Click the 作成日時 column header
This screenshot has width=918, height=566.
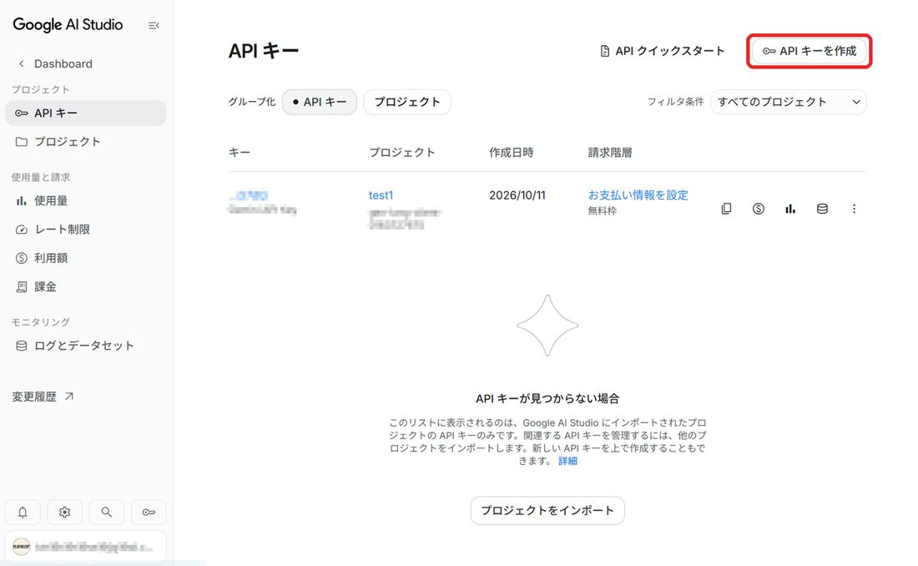click(511, 152)
